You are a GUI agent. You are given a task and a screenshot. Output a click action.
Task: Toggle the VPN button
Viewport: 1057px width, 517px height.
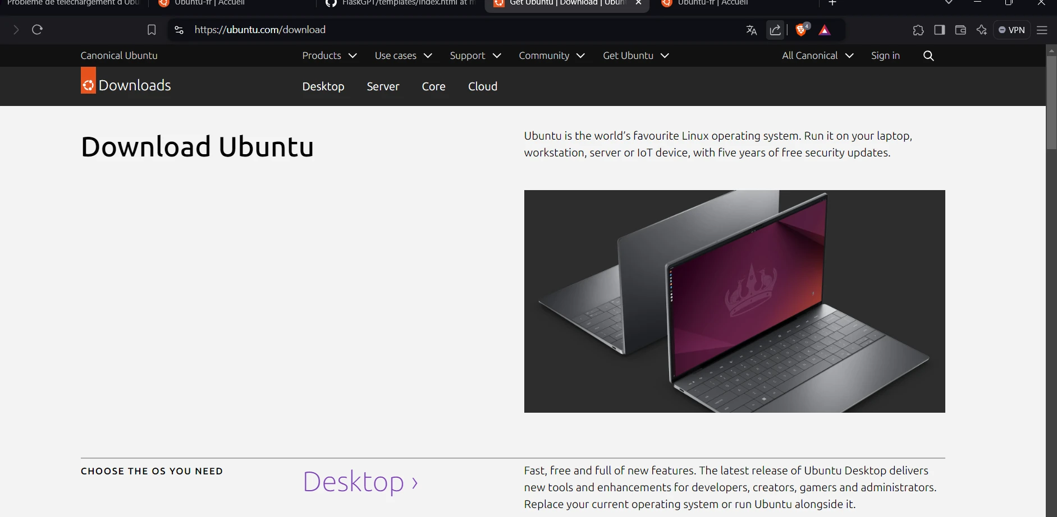tap(1012, 30)
